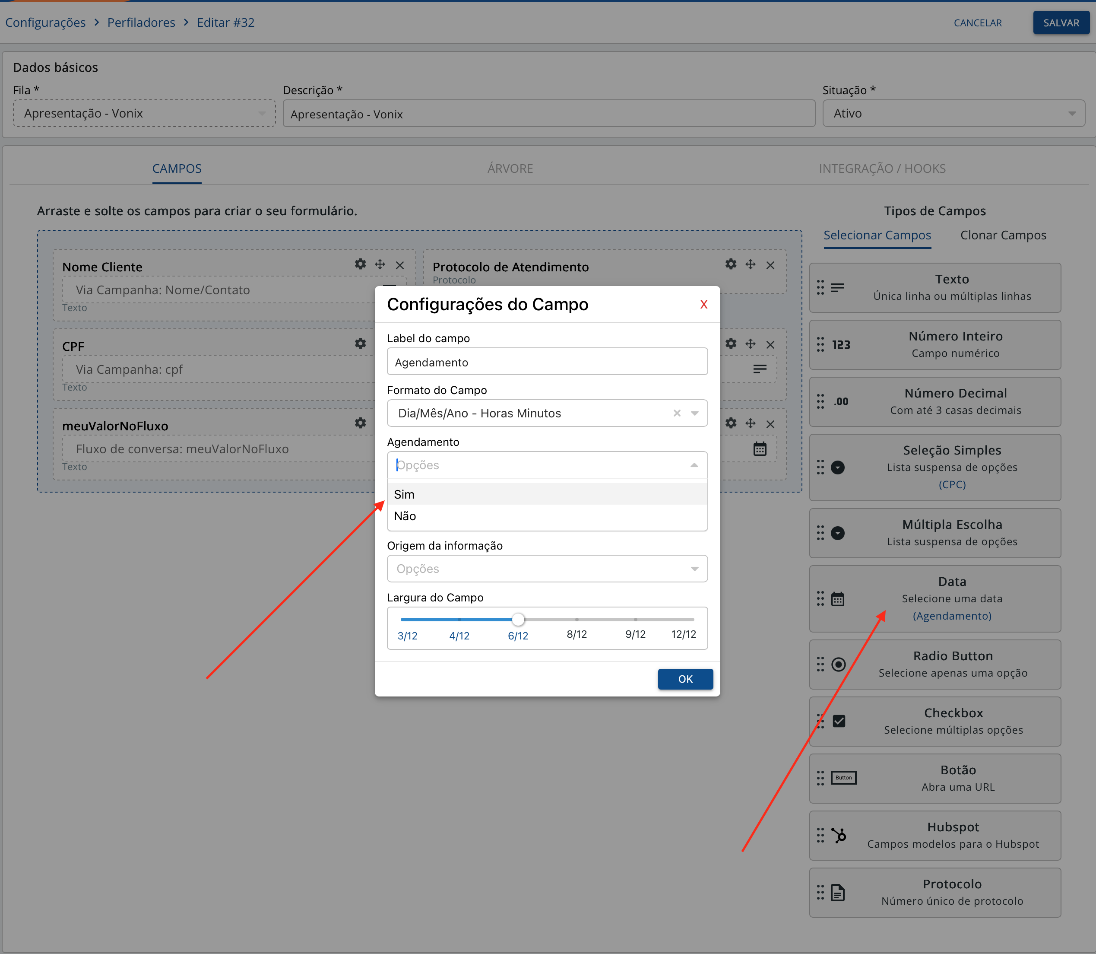Screen dimensions: 1096x954
Task: Click the Data calendar icon in Tipos de Campos
Action: (x=838, y=599)
